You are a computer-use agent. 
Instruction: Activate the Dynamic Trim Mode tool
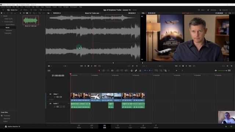pos(108,70)
